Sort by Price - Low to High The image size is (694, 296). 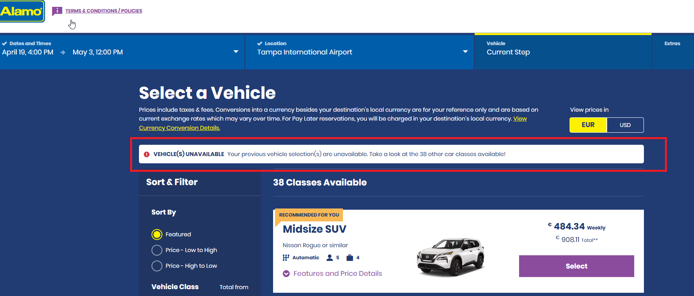click(x=157, y=250)
